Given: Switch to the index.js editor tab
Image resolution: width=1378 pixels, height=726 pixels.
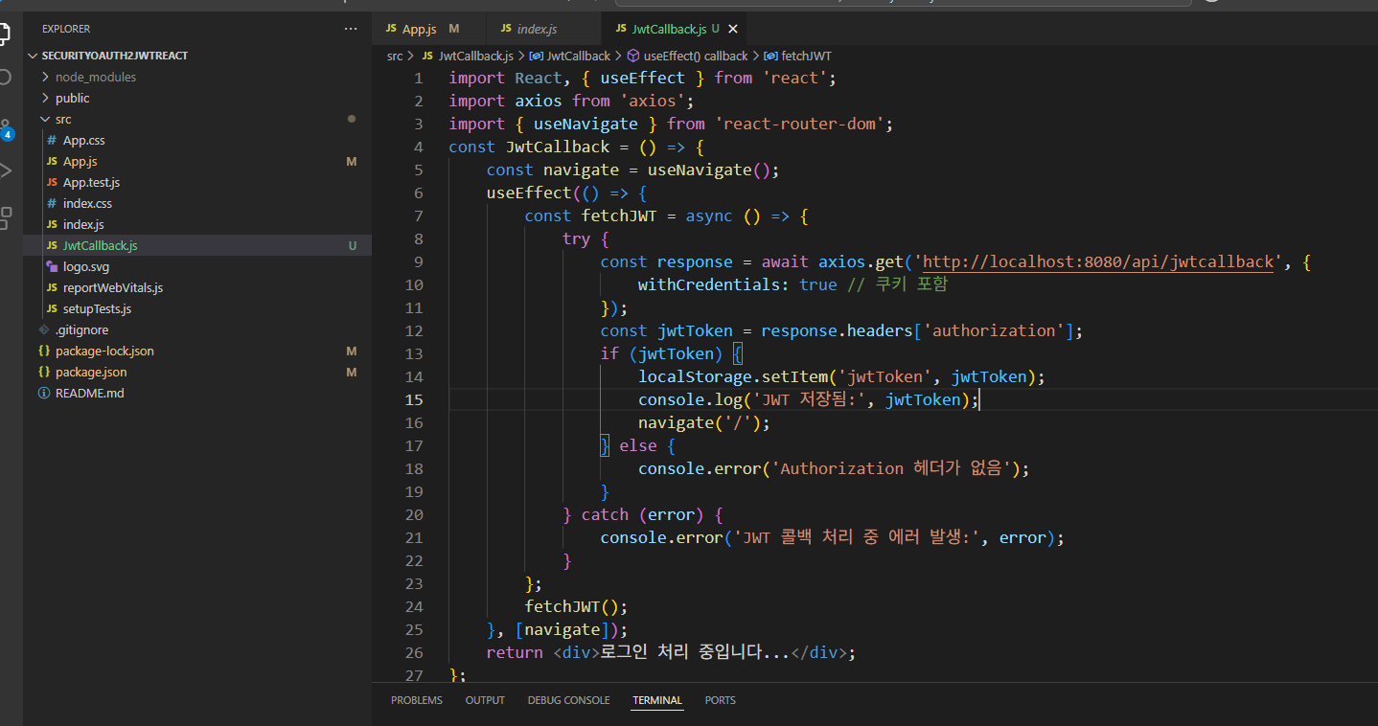Looking at the screenshot, I should [535, 30].
